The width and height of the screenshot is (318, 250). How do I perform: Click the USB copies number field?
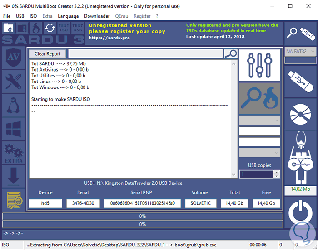256,174
